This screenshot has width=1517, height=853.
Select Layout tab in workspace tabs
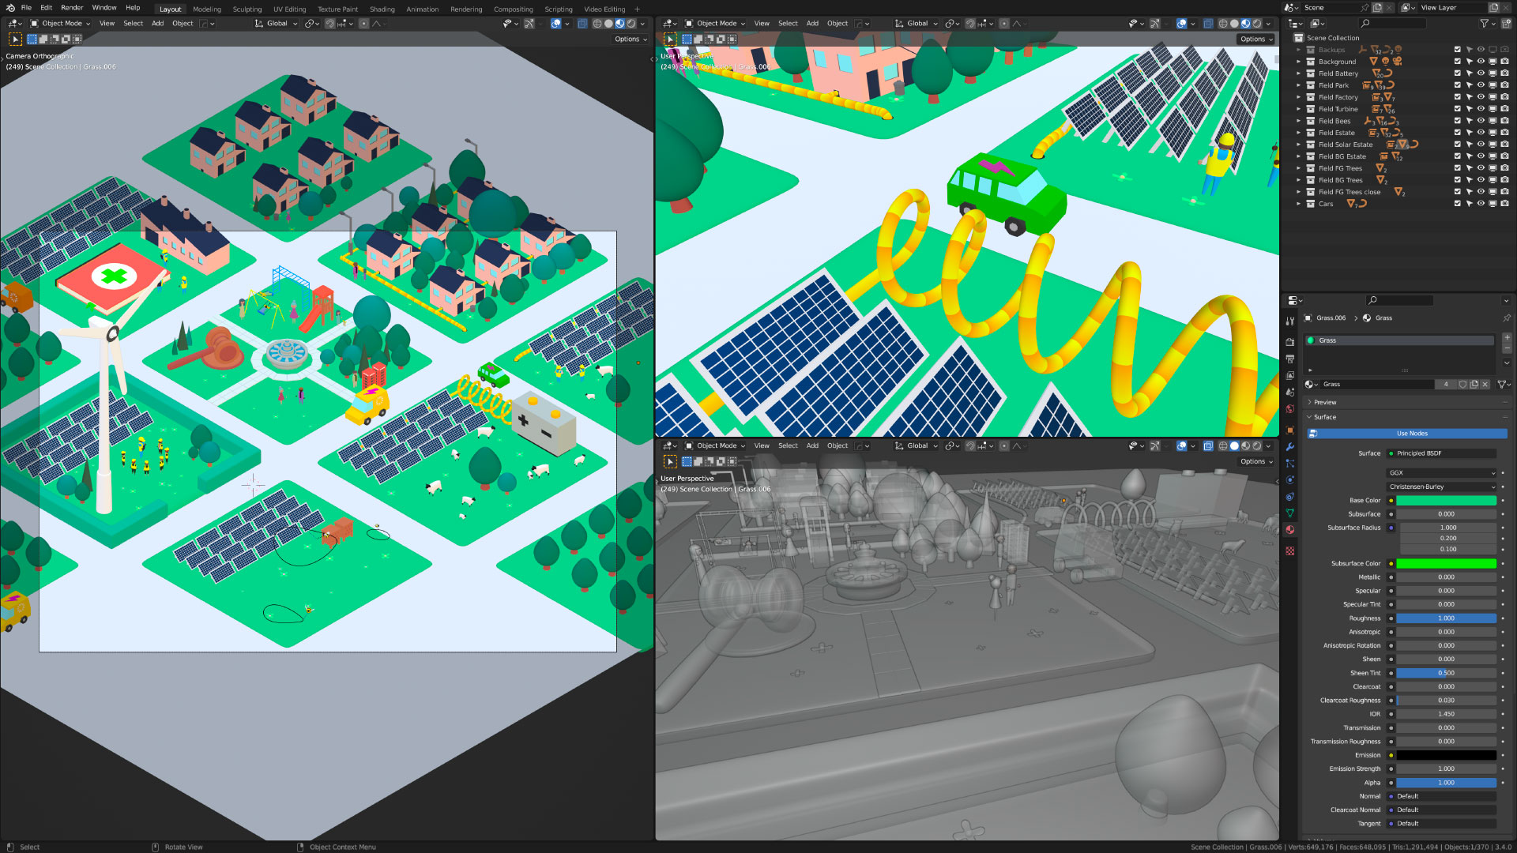point(170,9)
